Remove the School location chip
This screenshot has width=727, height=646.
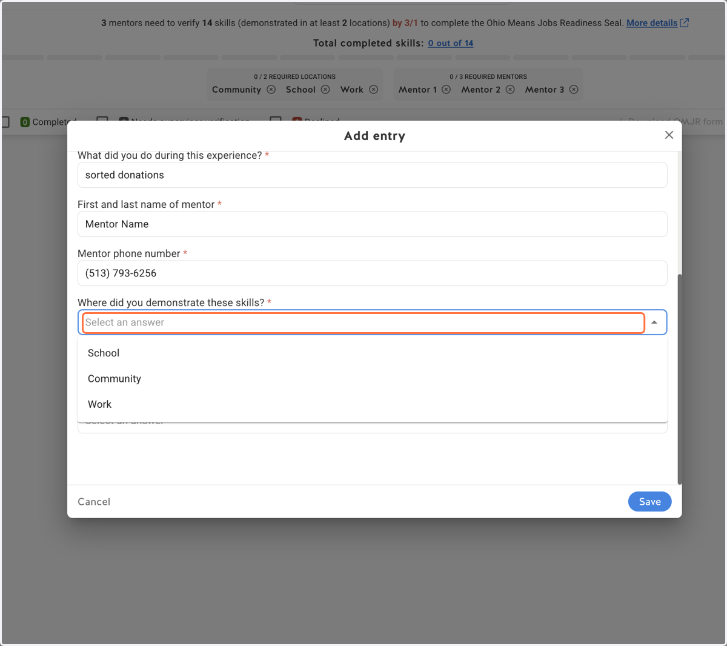point(325,90)
